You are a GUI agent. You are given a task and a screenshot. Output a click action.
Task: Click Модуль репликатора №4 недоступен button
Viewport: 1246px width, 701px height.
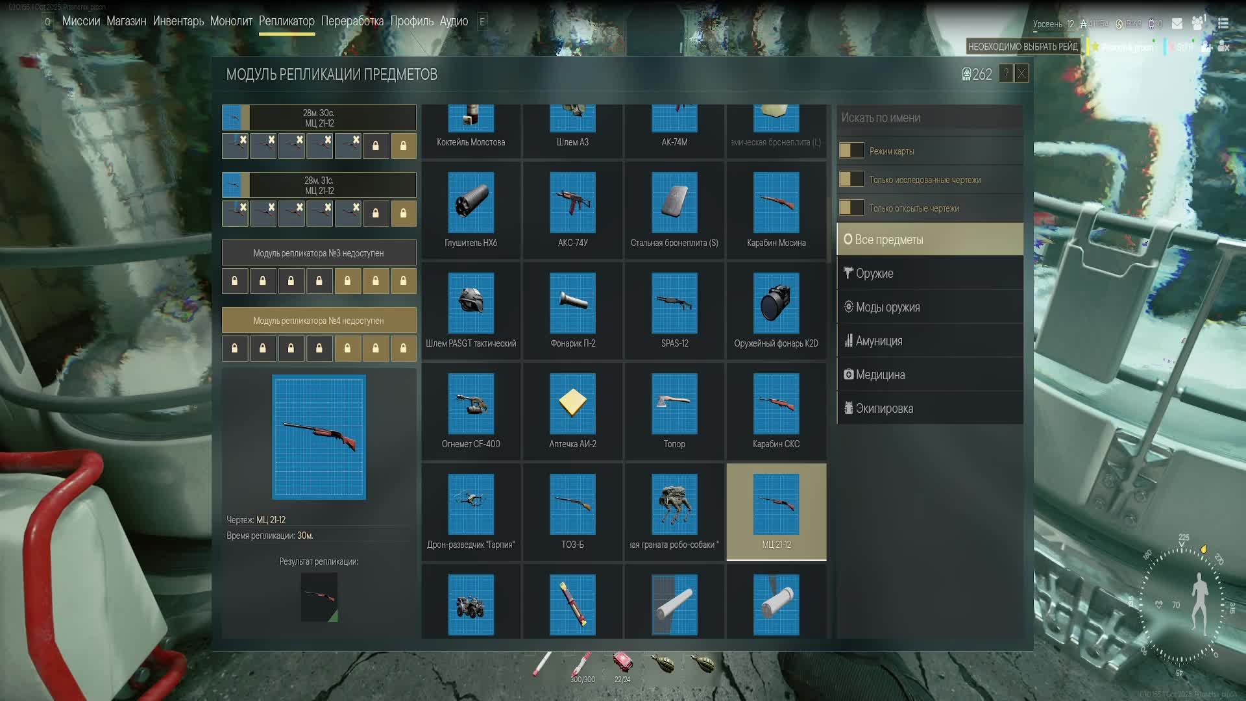(x=319, y=321)
